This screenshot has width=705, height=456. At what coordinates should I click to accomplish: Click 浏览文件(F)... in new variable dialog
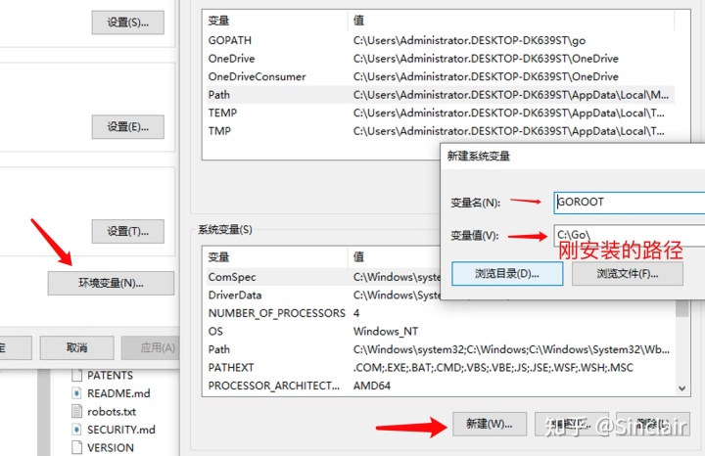point(628,274)
